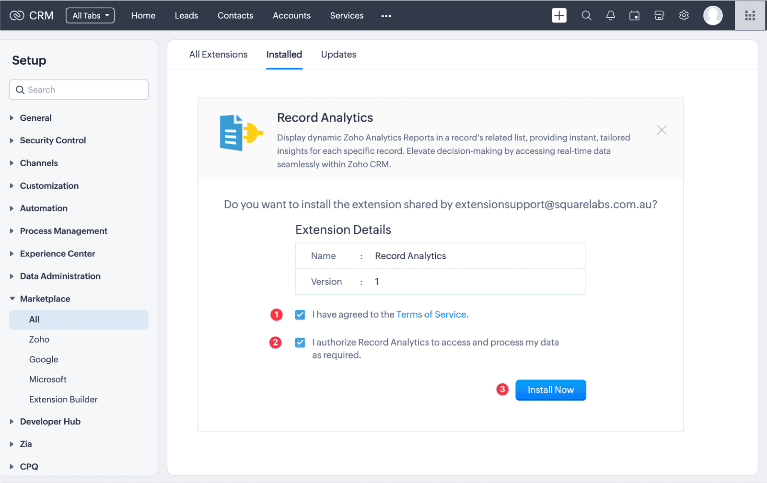Click the Install Now button

click(x=551, y=390)
